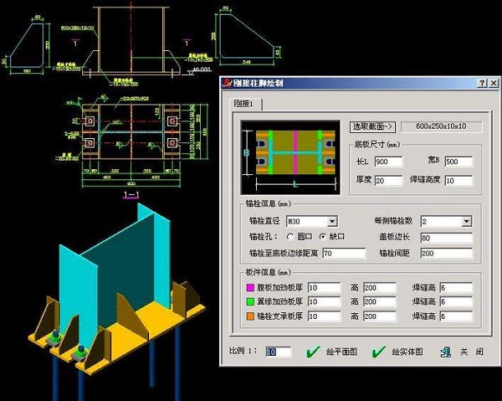This screenshot has width=502, height=401.
Task: Click the base plate preview thumbnail
Action: click(x=289, y=156)
